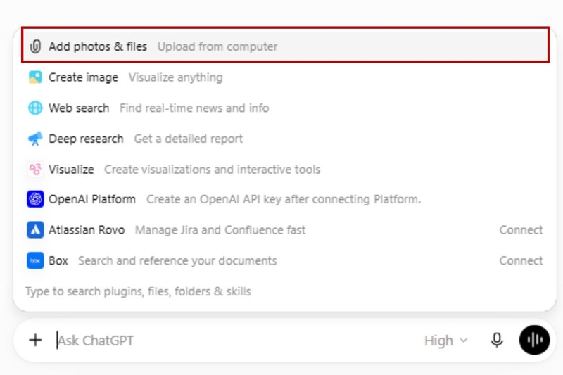Select Visualize from the tools list
Screen dimensions: 563x375
click(x=285, y=169)
